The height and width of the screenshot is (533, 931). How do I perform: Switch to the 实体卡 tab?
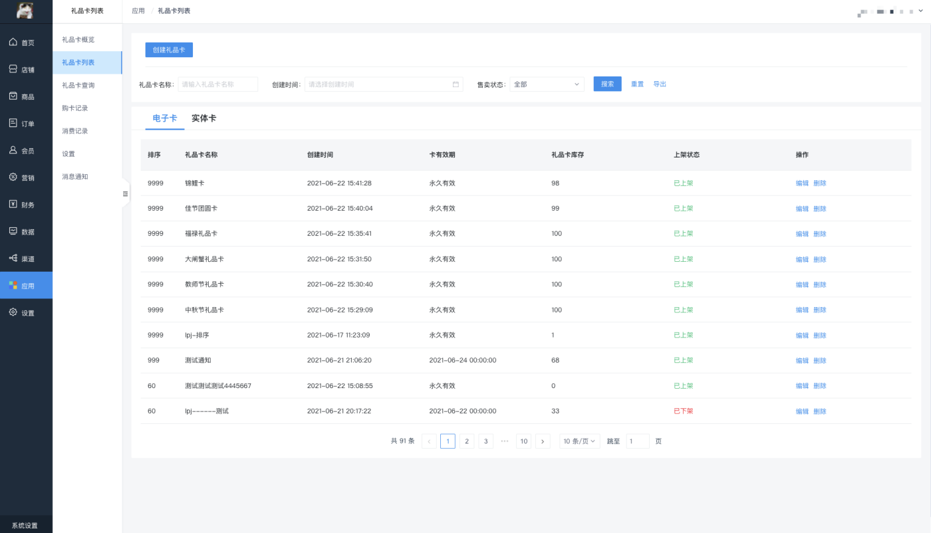tap(203, 118)
